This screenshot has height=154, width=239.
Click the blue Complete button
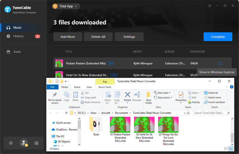(218, 37)
